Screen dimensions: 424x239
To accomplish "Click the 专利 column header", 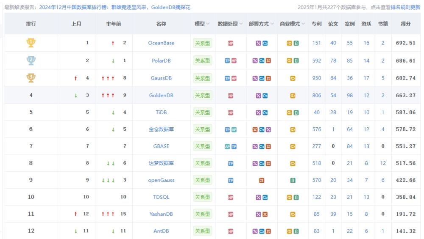I will 317,24.
